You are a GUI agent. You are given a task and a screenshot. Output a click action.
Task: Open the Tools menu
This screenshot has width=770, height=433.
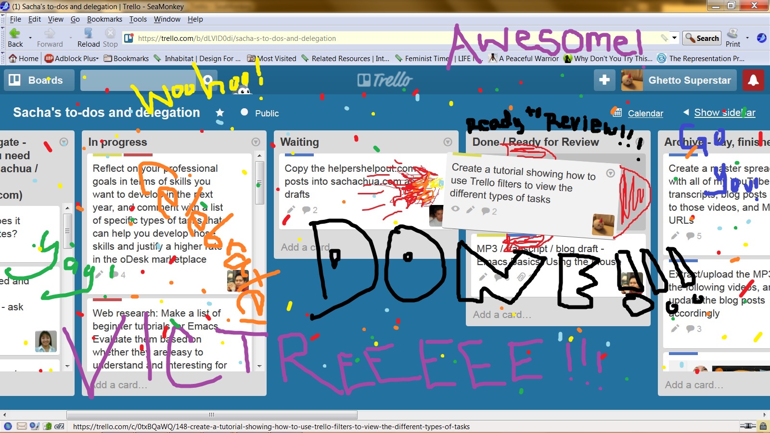[138, 19]
